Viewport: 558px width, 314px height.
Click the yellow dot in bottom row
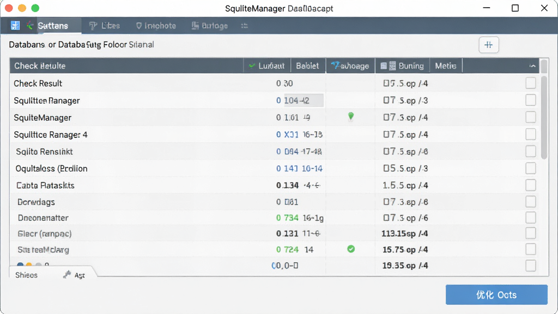click(29, 265)
